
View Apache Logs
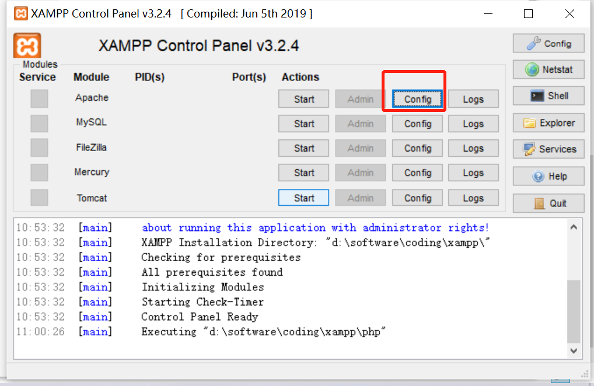click(x=474, y=99)
